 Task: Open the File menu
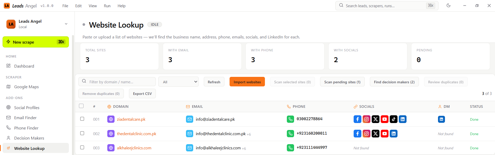tap(65, 6)
